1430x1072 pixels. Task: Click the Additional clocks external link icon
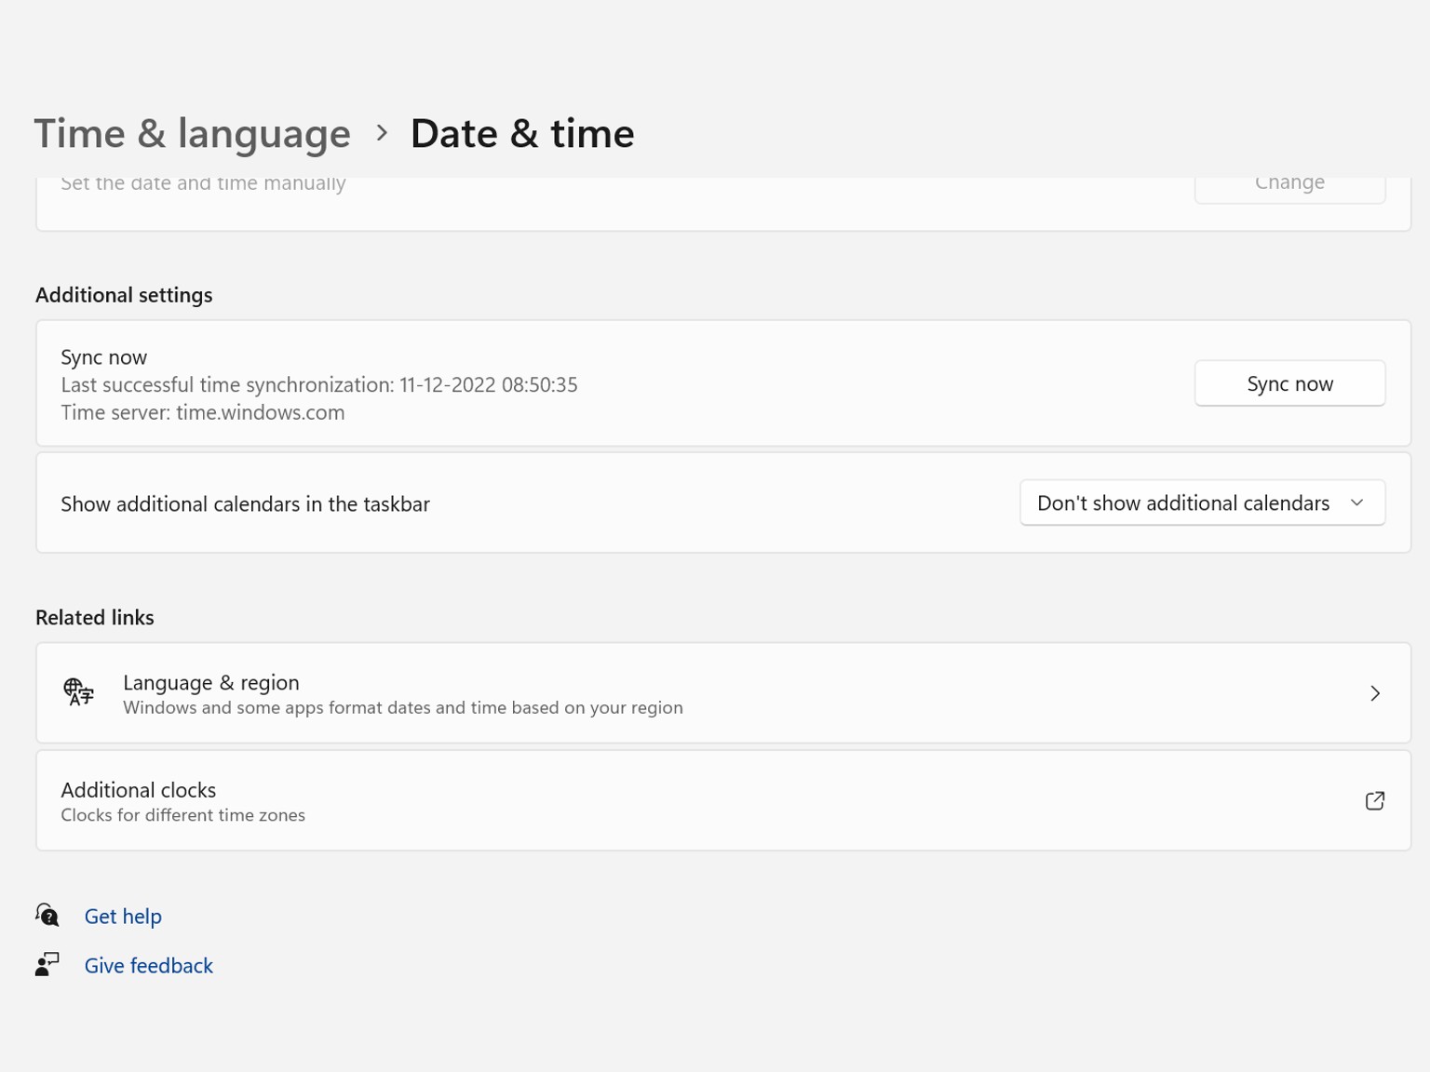click(1374, 800)
